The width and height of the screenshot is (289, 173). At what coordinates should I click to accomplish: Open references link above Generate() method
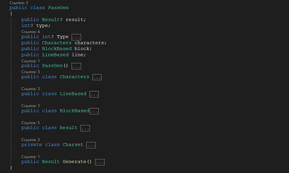(31, 157)
